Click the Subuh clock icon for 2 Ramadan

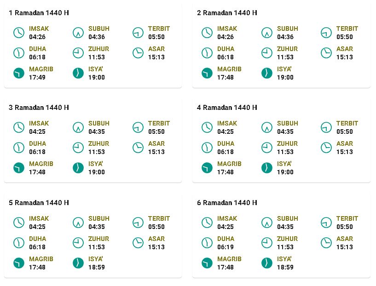pos(266,33)
